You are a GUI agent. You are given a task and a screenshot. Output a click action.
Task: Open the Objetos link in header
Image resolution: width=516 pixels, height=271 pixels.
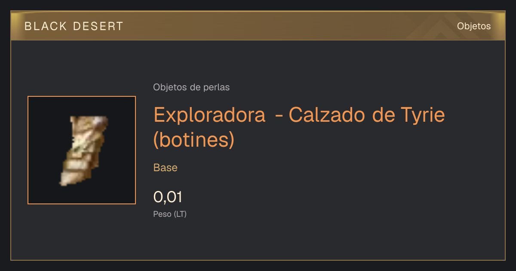[474, 26]
